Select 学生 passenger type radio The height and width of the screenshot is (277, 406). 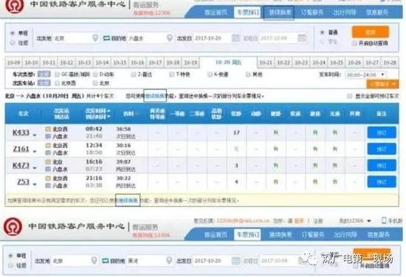[x=322, y=41]
